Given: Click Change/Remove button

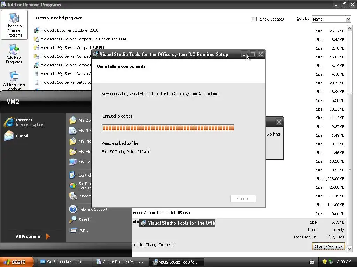Looking at the screenshot, I should (328, 246).
